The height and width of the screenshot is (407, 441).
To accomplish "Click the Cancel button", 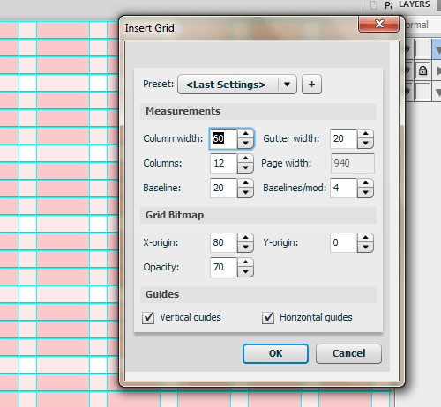I will (348, 353).
